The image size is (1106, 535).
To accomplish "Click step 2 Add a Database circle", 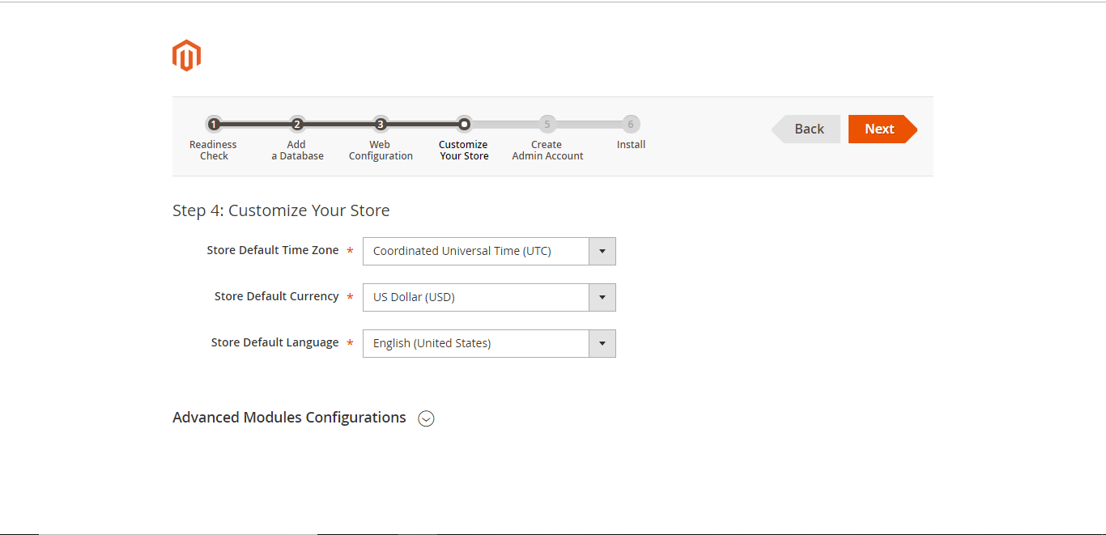I will (297, 125).
